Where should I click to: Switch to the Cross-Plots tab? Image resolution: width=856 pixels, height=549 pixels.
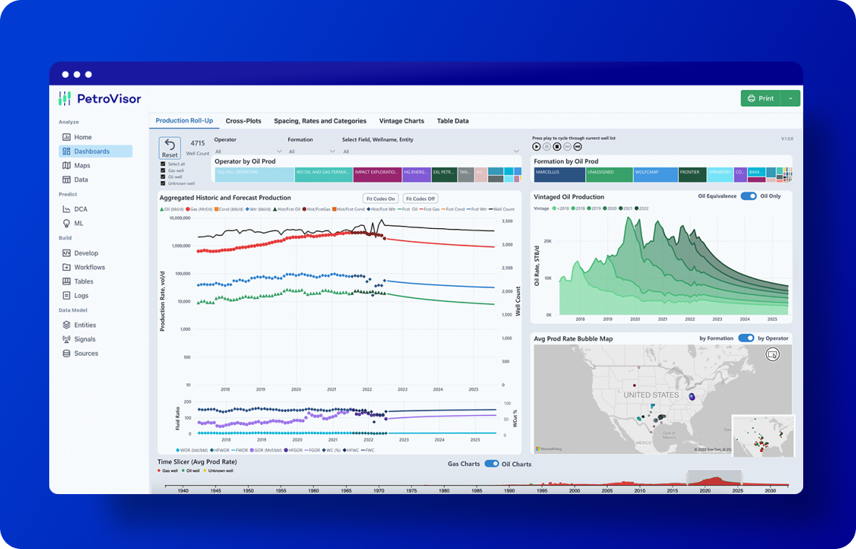tap(243, 121)
